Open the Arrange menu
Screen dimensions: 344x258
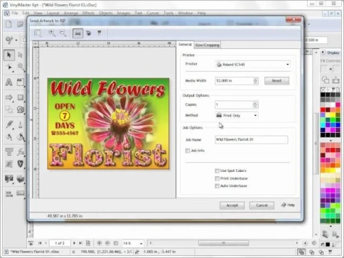(71, 13)
